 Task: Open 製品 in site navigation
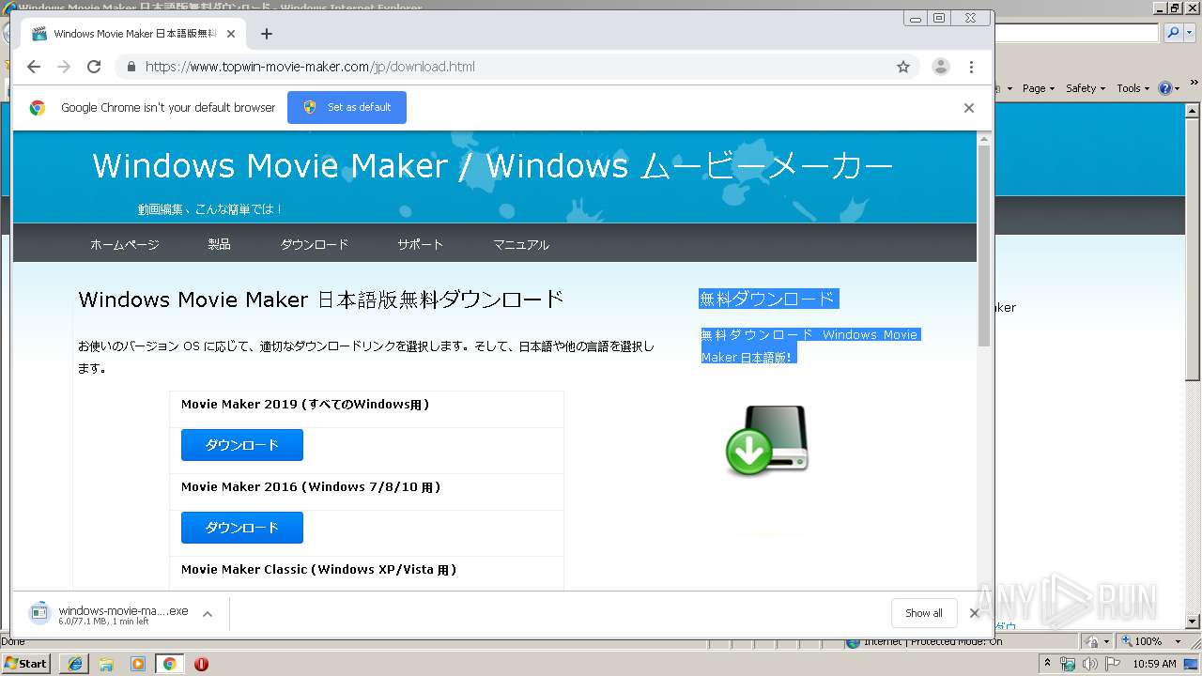pos(219,244)
